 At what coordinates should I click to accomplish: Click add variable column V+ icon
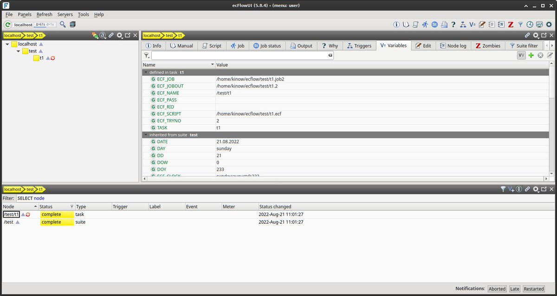(511, 189)
